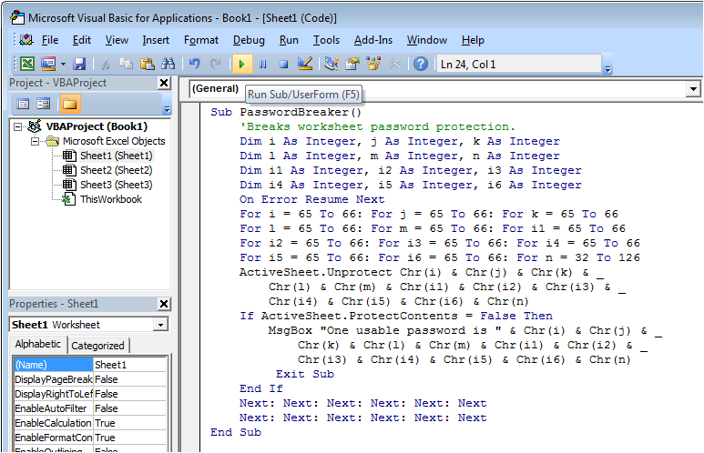Click DisplayPageBreak False value
This screenshot has height=453, width=704.
click(x=129, y=379)
